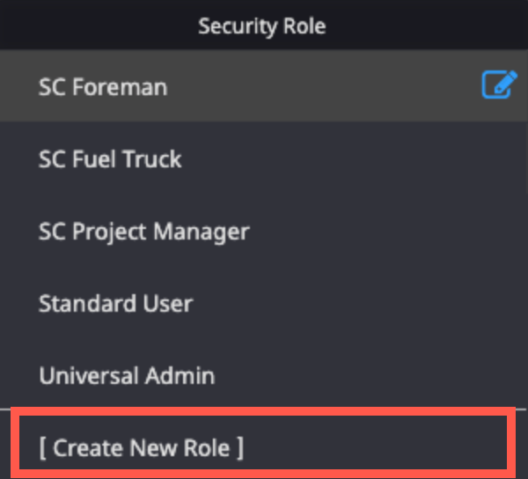Screen dimensions: 528x479
Task: Open the SC Foreman role editor via blue icon
Action: point(500,85)
